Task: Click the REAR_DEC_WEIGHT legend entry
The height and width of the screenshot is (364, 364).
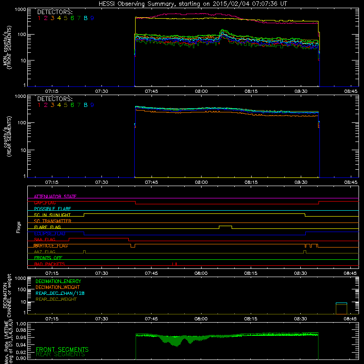Action: pyautogui.click(x=56, y=299)
